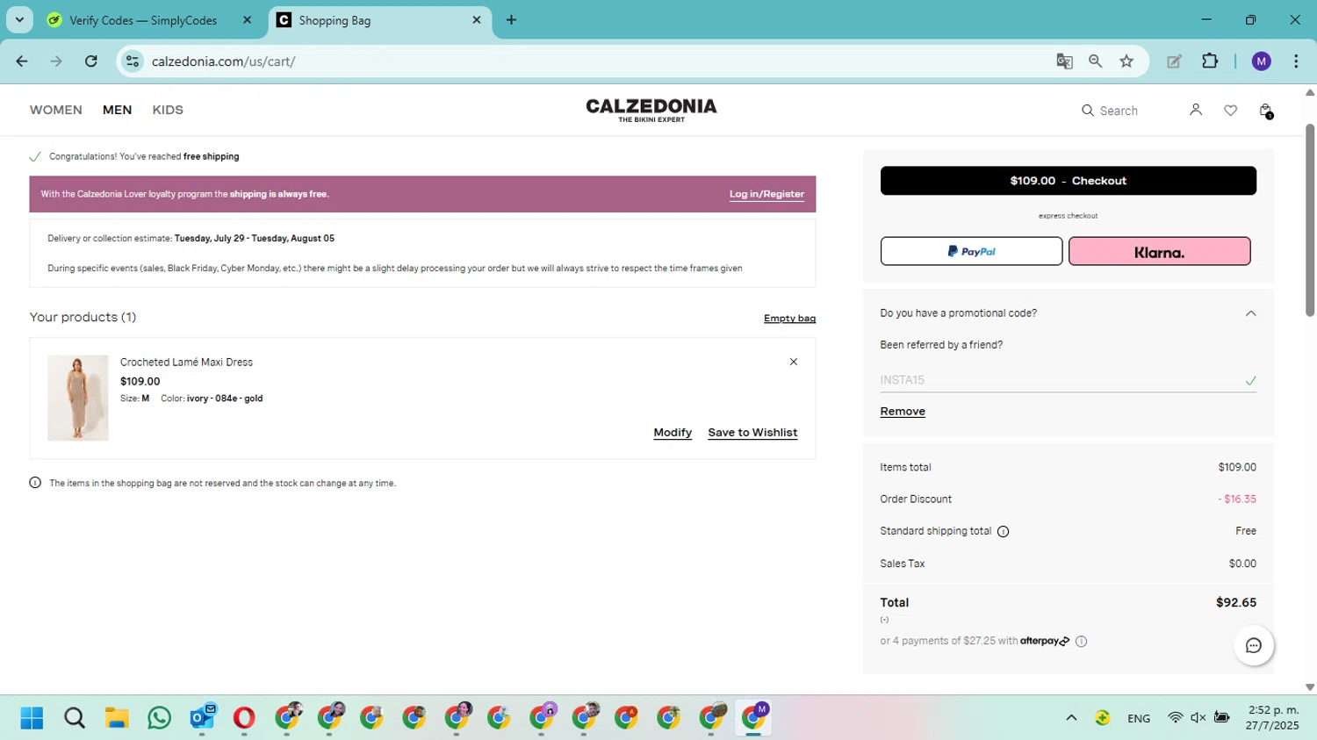Open Outlook from the taskbar
The height and width of the screenshot is (740, 1317).
pyautogui.click(x=202, y=718)
